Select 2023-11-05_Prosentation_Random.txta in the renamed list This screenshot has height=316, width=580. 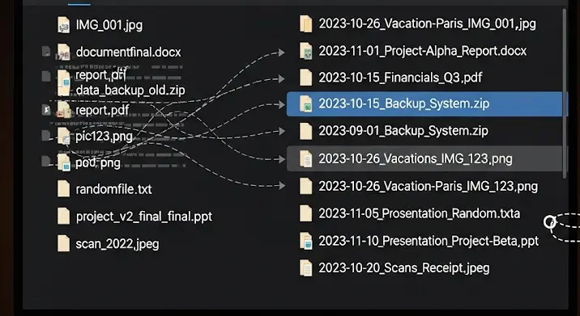pyautogui.click(x=419, y=213)
